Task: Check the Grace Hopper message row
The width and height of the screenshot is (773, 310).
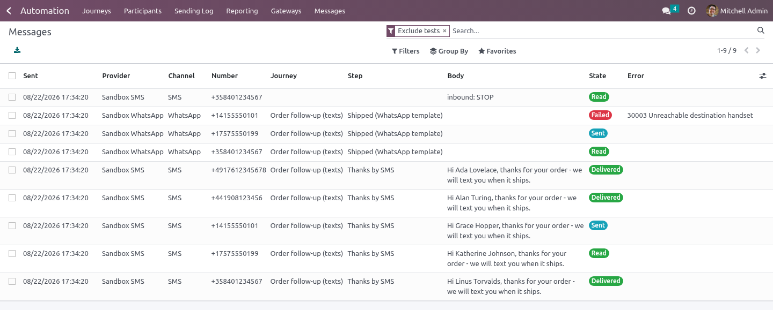Action: coord(12,226)
